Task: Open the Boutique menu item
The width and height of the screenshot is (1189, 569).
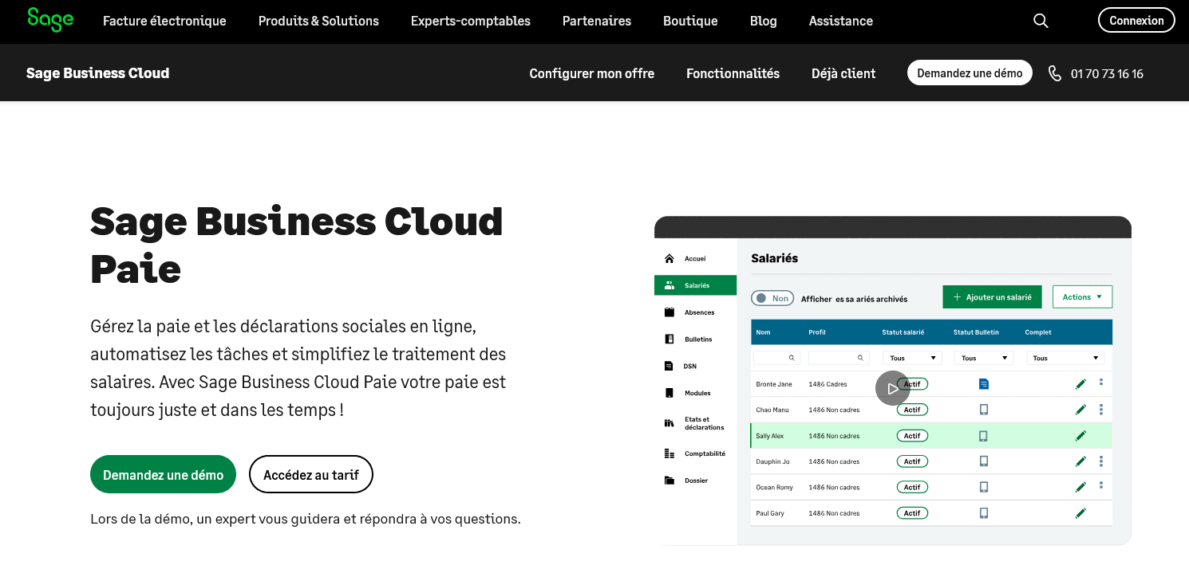Action: click(690, 21)
